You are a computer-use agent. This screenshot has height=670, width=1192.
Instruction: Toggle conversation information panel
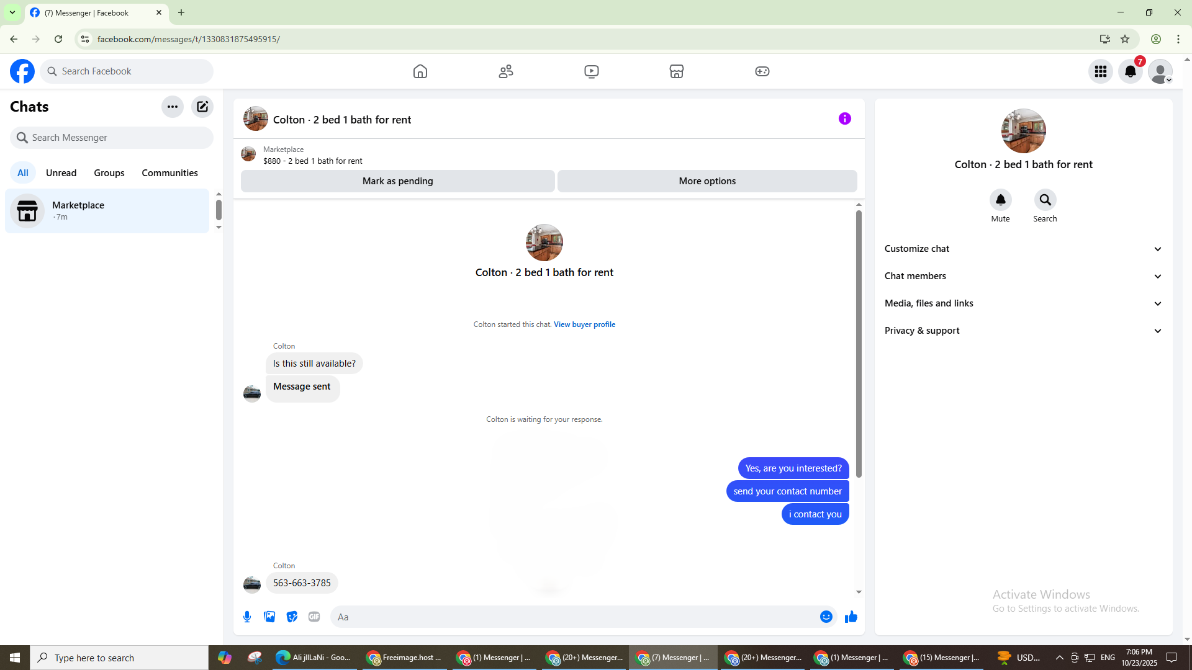click(x=844, y=118)
